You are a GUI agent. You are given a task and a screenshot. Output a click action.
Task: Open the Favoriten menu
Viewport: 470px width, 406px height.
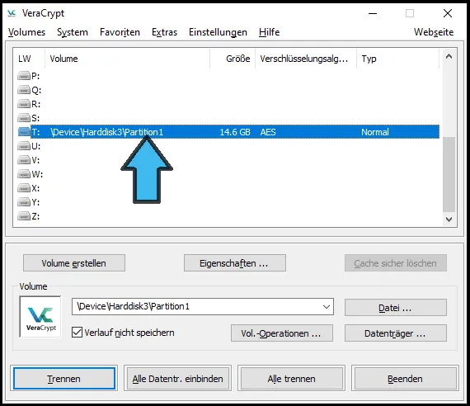tap(120, 32)
